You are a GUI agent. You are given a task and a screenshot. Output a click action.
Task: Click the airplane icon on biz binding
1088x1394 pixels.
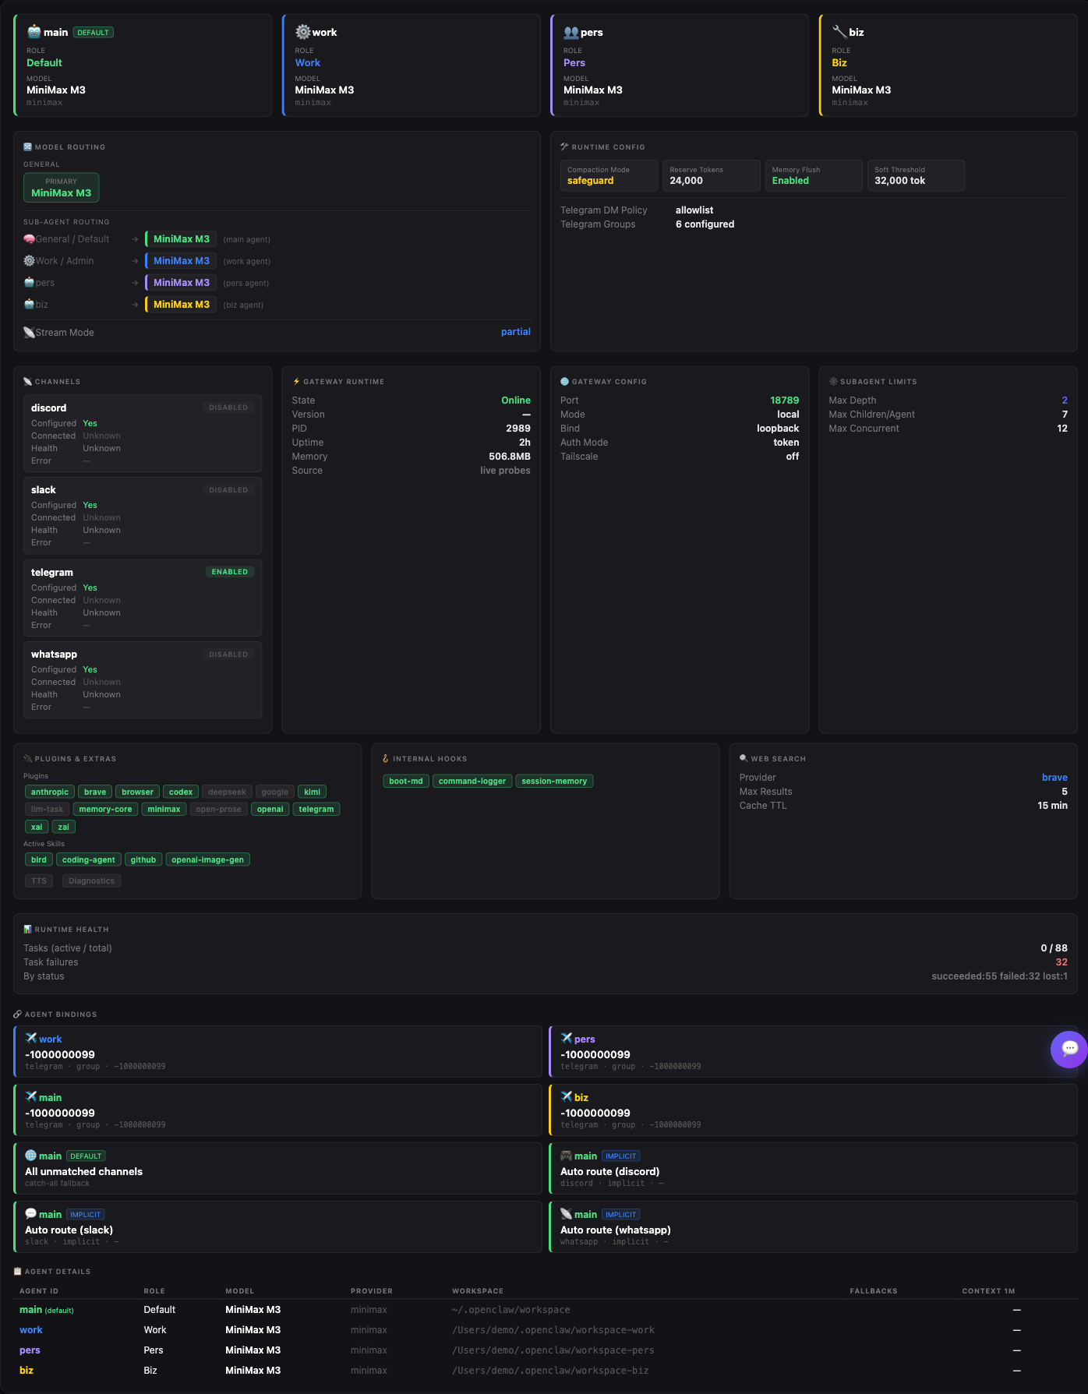pyautogui.click(x=567, y=1097)
